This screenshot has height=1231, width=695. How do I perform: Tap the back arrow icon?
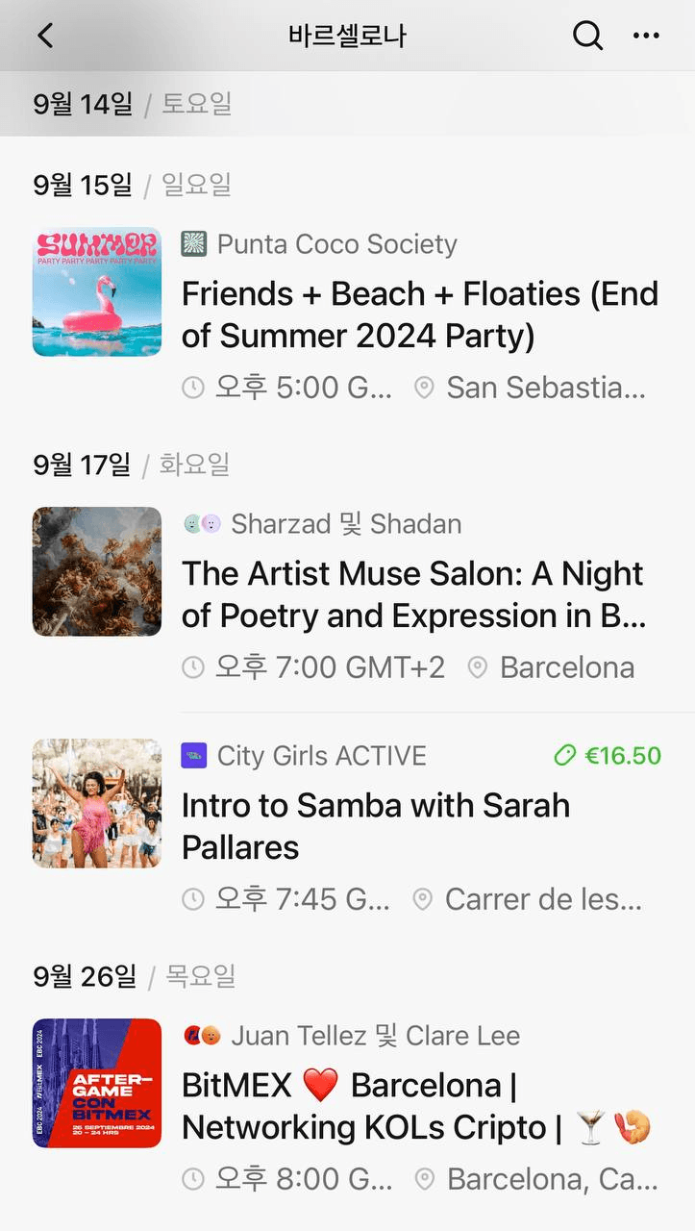(x=45, y=36)
